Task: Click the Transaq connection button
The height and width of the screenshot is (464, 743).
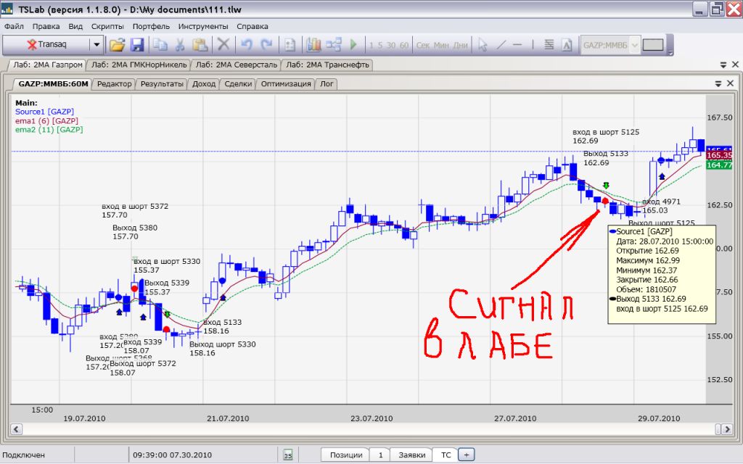Action: (x=46, y=45)
